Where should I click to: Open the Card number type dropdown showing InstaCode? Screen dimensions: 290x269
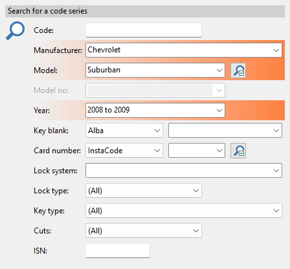pos(124,151)
